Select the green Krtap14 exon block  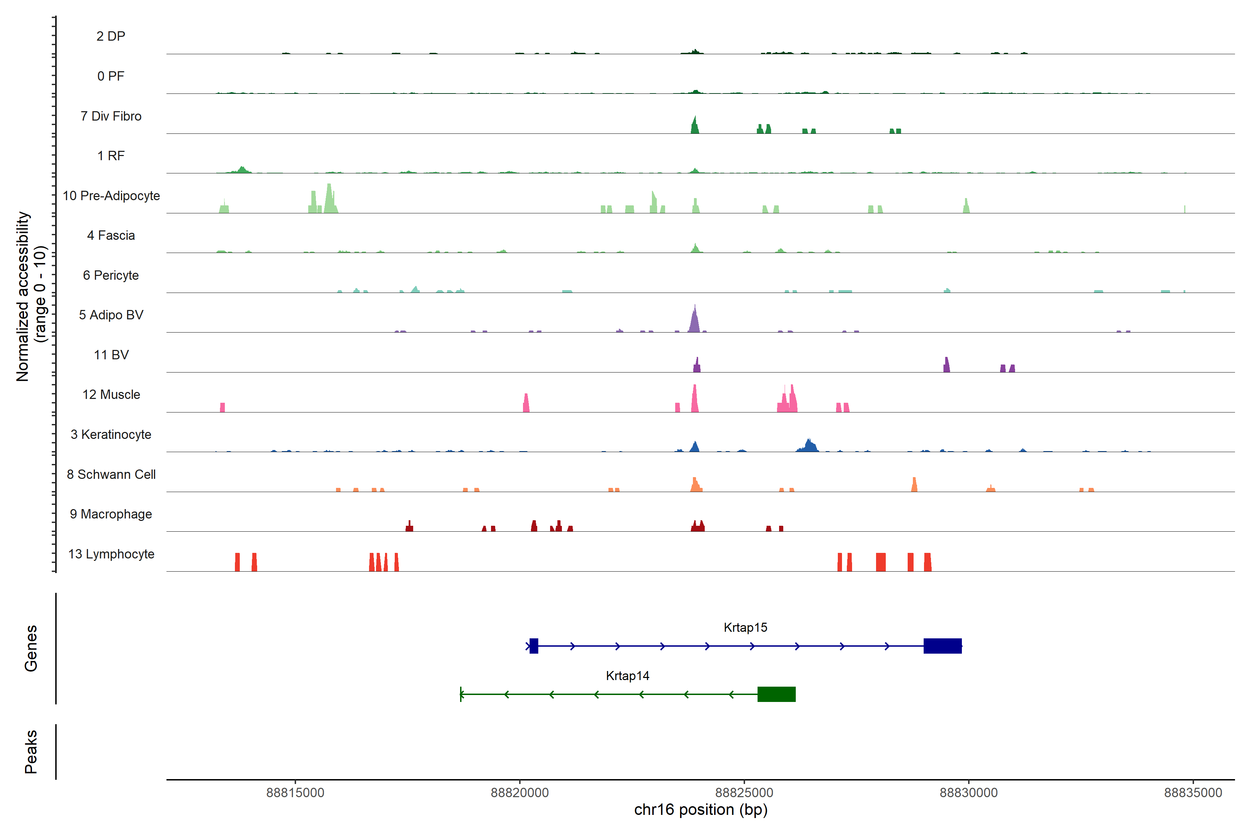(776, 694)
